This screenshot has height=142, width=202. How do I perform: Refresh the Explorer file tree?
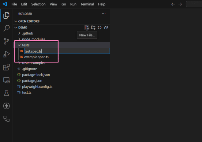(99, 27)
